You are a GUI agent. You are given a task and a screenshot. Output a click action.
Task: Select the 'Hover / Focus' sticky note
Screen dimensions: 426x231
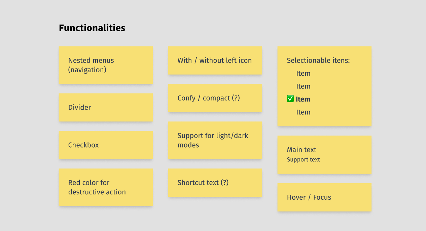(x=324, y=197)
